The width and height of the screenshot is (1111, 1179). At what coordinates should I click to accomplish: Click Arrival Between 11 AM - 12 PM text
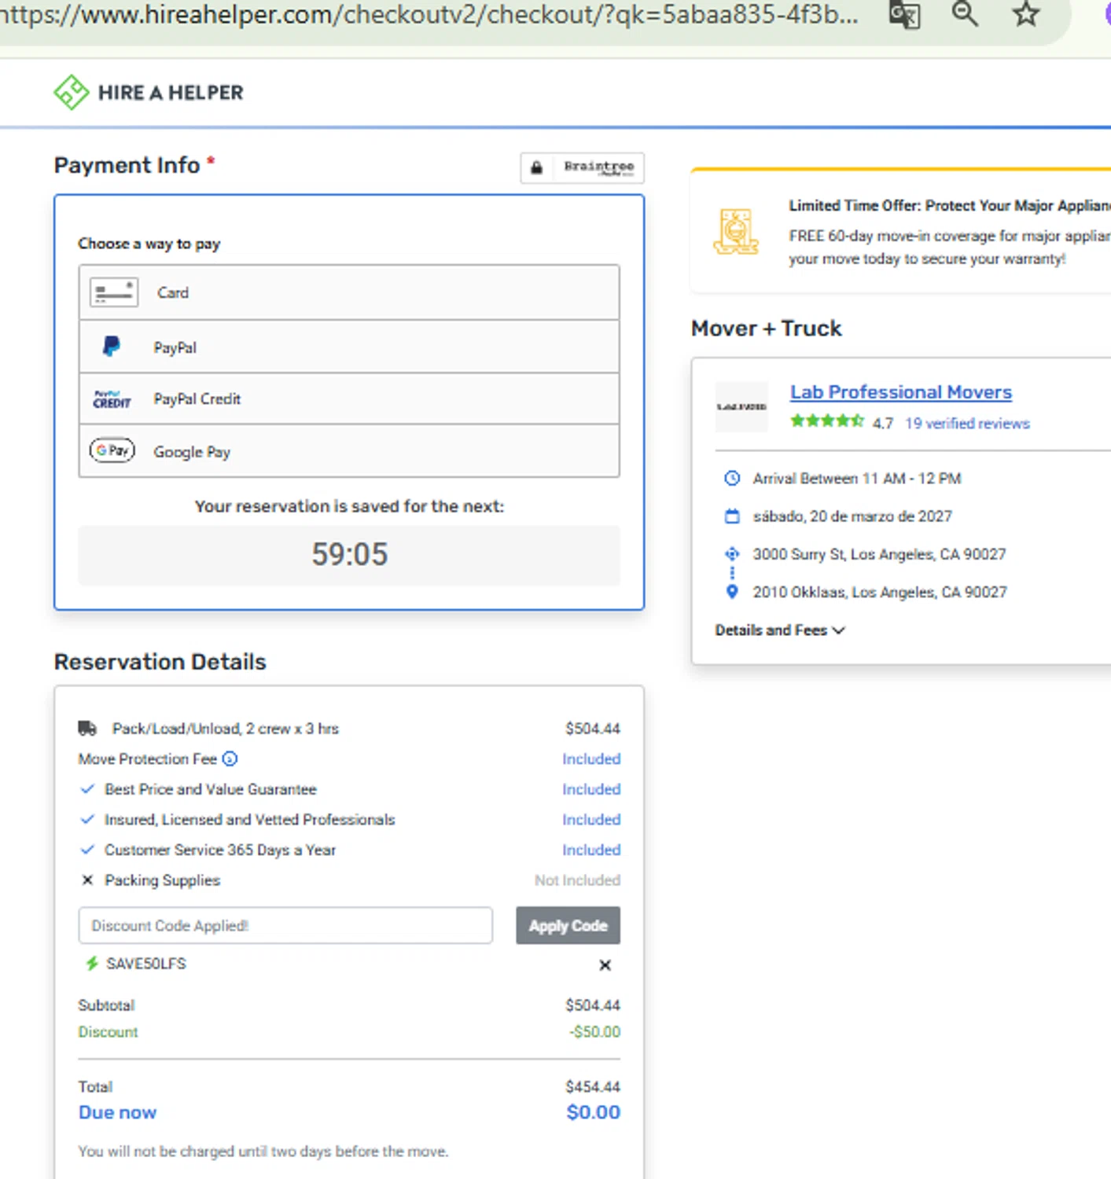coord(857,478)
